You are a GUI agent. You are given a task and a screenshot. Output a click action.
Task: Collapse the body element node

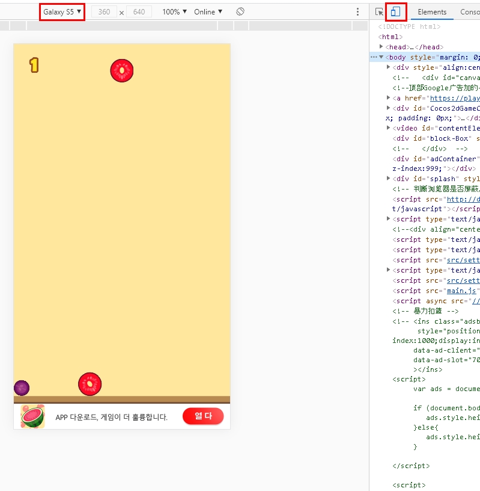pos(381,57)
